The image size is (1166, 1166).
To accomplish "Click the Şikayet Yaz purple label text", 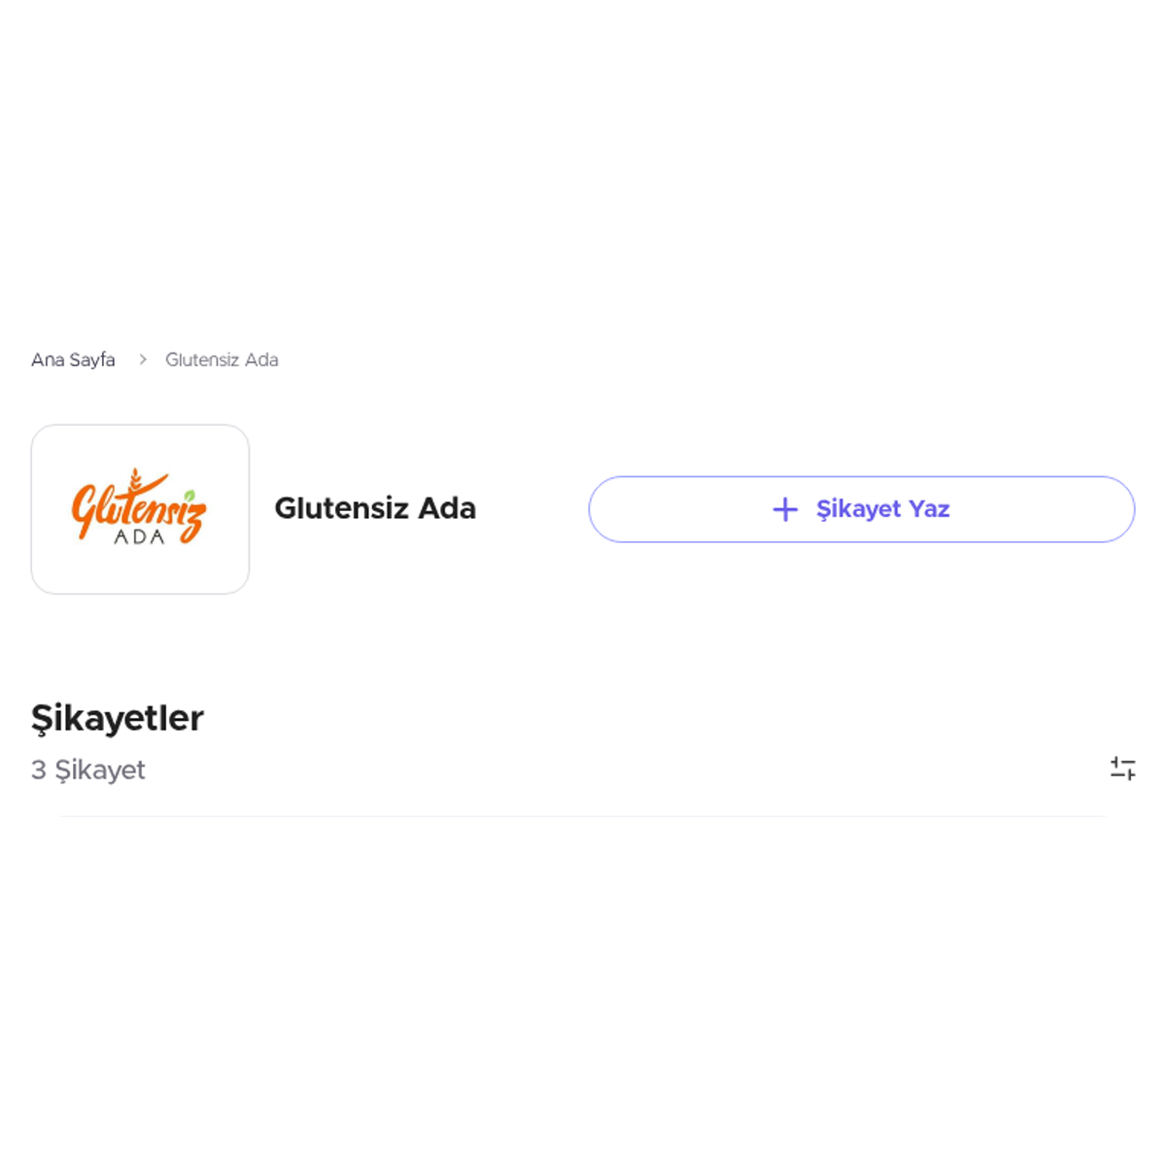I will click(x=882, y=509).
